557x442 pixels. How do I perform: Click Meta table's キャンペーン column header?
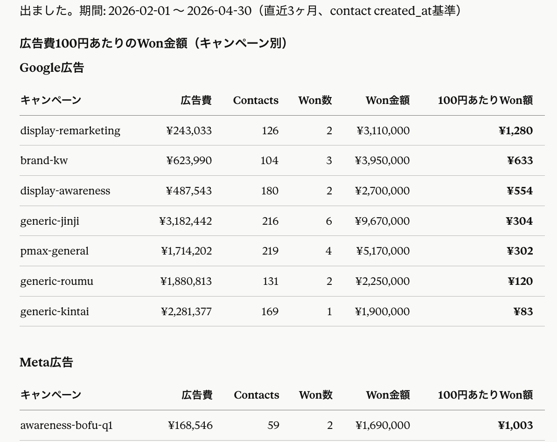51,395
